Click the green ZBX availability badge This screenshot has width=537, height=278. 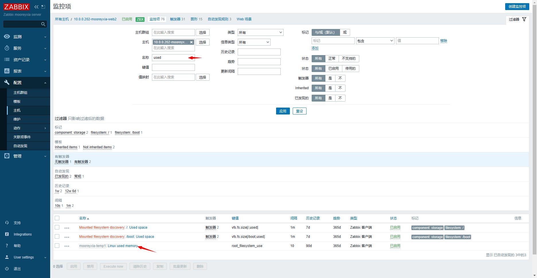(140, 19)
